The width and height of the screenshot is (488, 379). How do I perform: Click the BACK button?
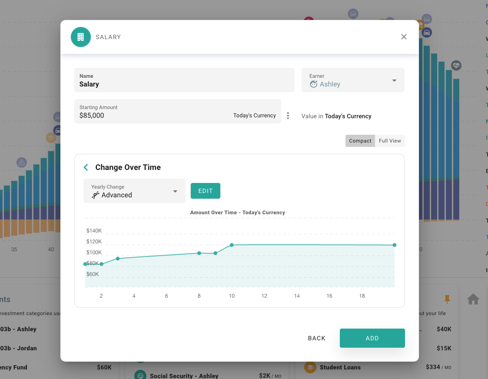tap(317, 338)
